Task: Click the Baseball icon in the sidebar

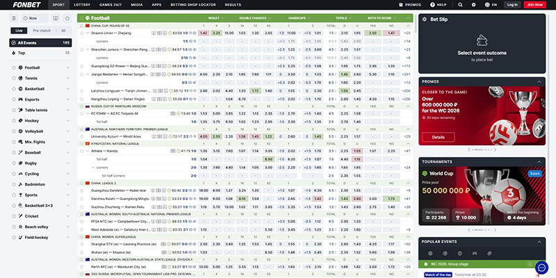Action: tap(21, 152)
